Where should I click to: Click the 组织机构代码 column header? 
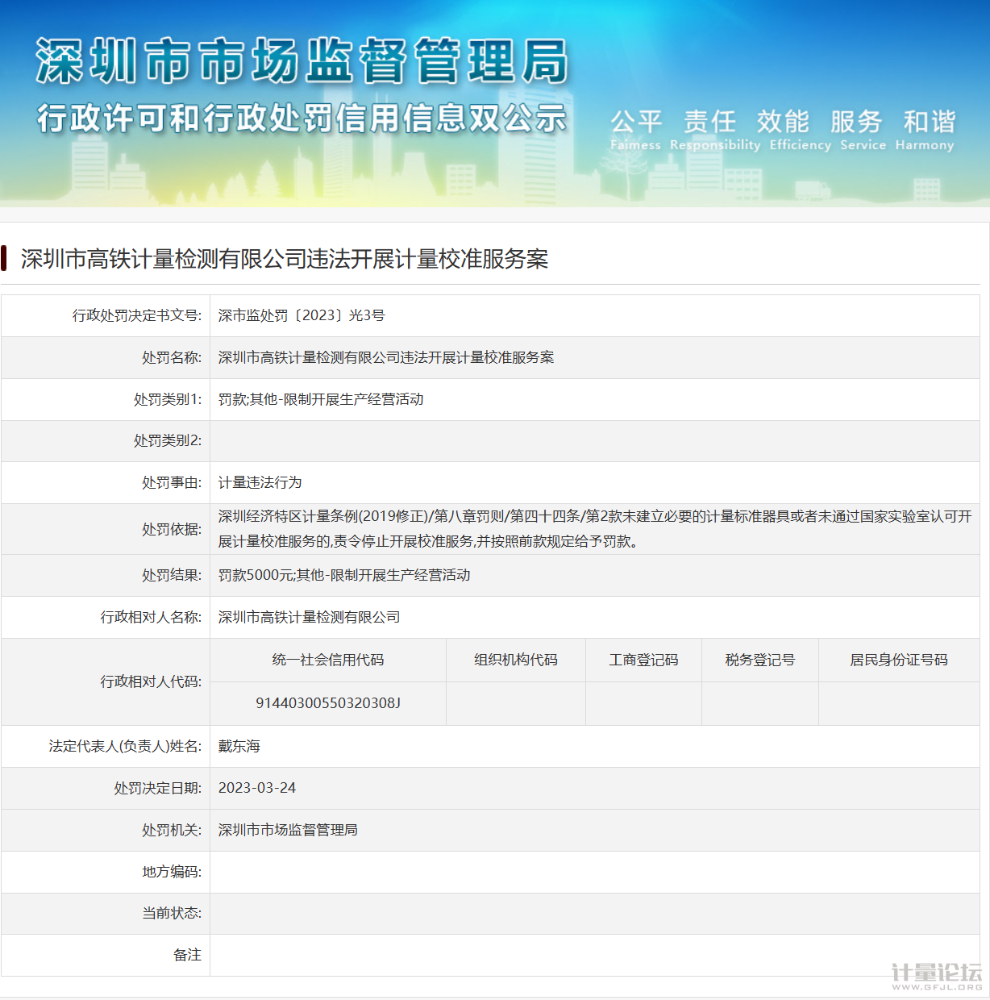pos(516,660)
